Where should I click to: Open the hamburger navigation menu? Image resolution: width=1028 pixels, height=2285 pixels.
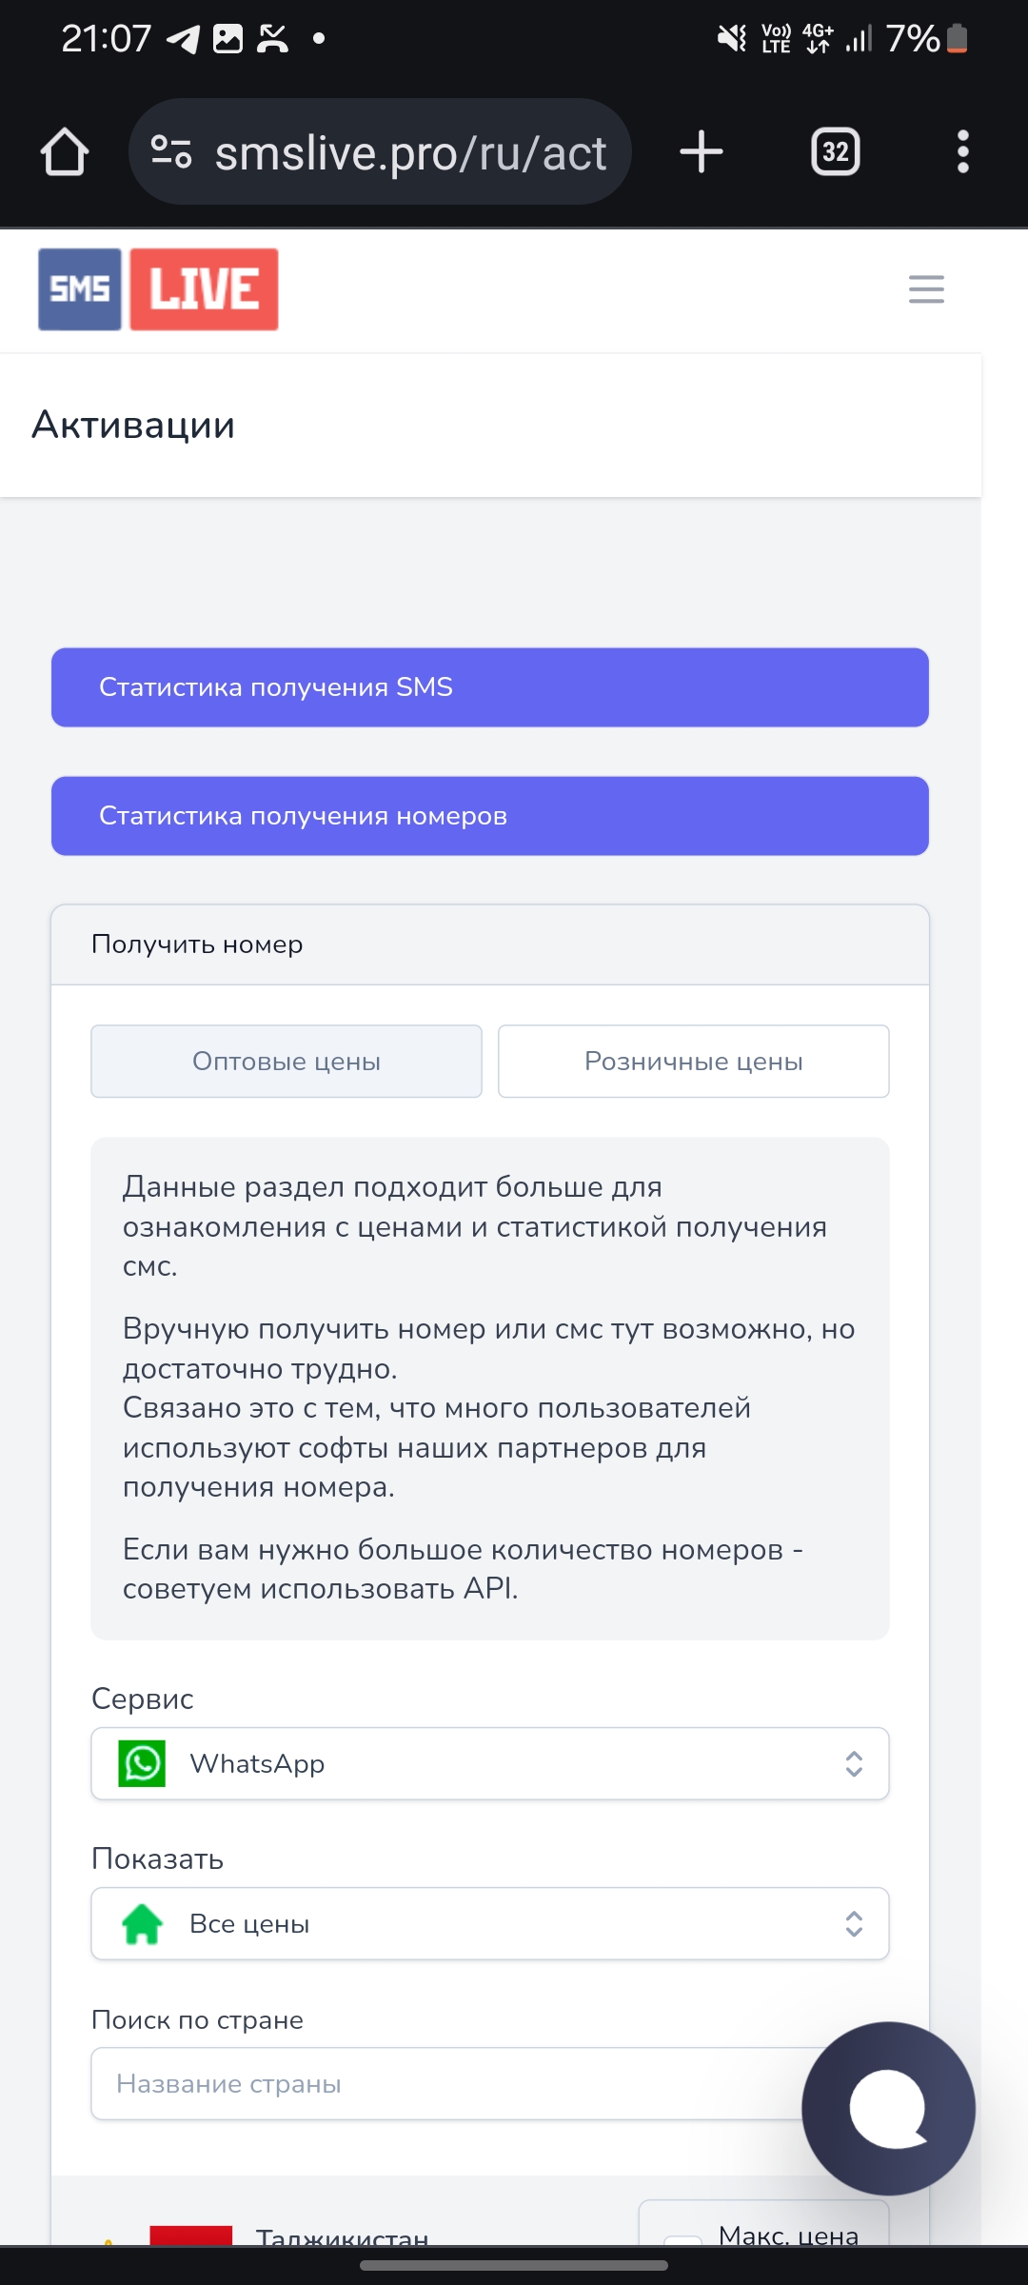(x=926, y=289)
